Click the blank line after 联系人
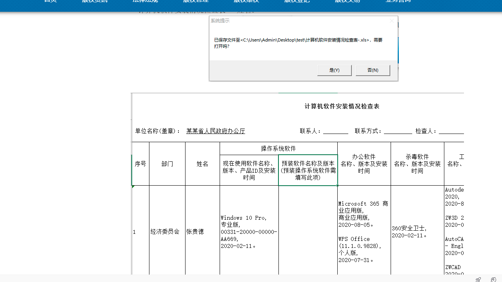Image resolution: width=502 pixels, height=282 pixels. tap(335, 131)
